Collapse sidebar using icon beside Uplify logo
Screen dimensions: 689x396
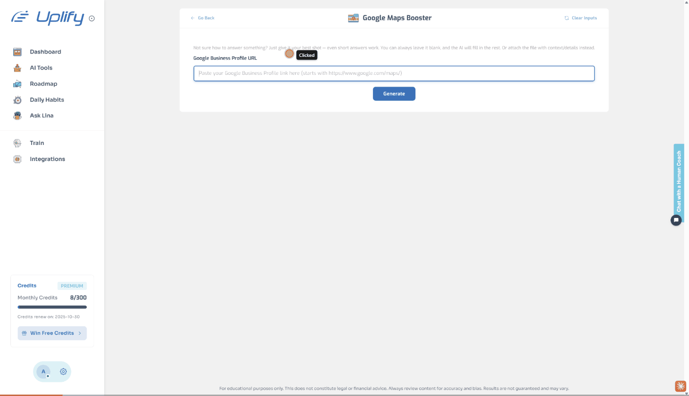click(92, 19)
